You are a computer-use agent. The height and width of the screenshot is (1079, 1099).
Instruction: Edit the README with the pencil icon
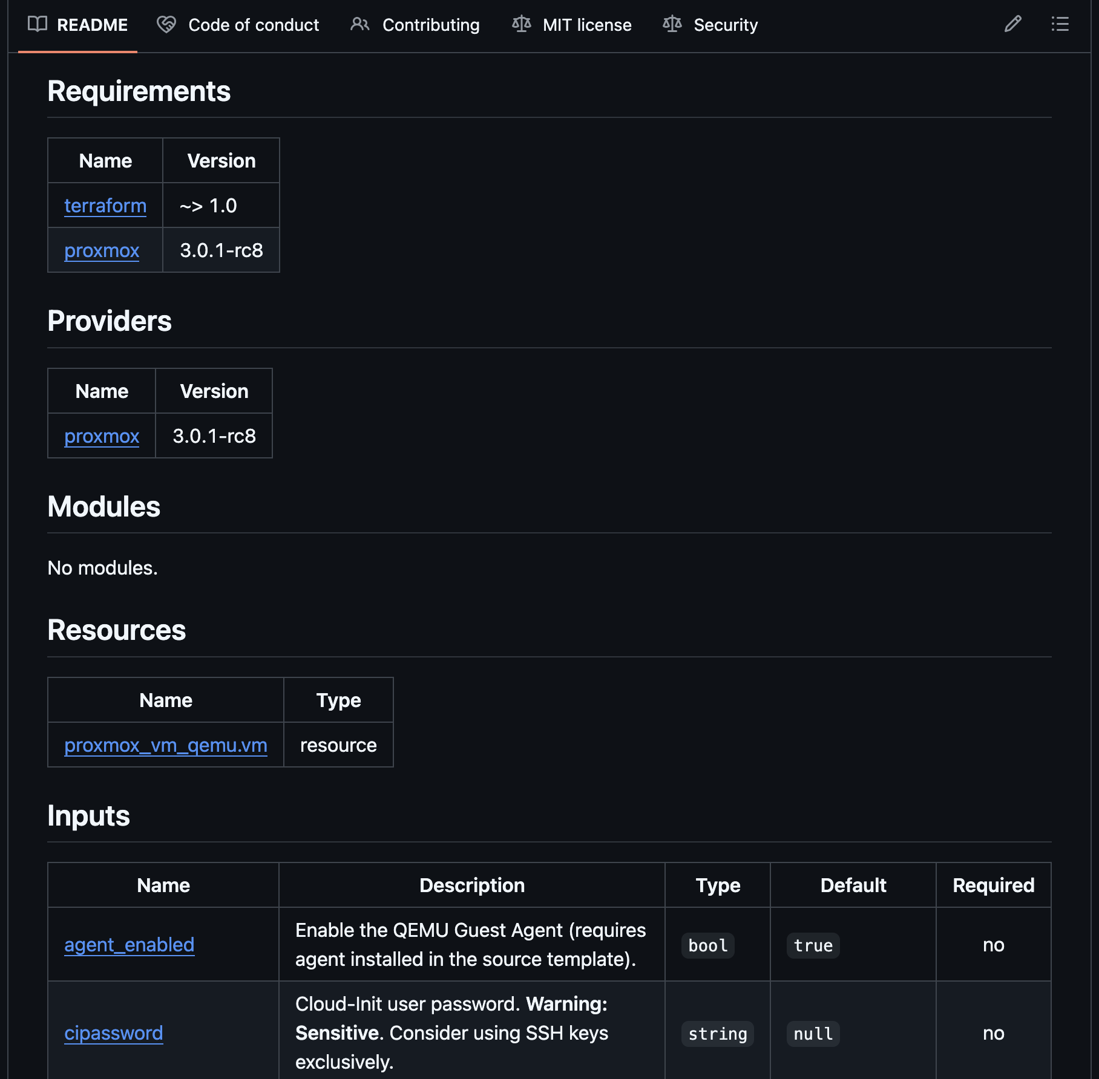[x=1012, y=24]
